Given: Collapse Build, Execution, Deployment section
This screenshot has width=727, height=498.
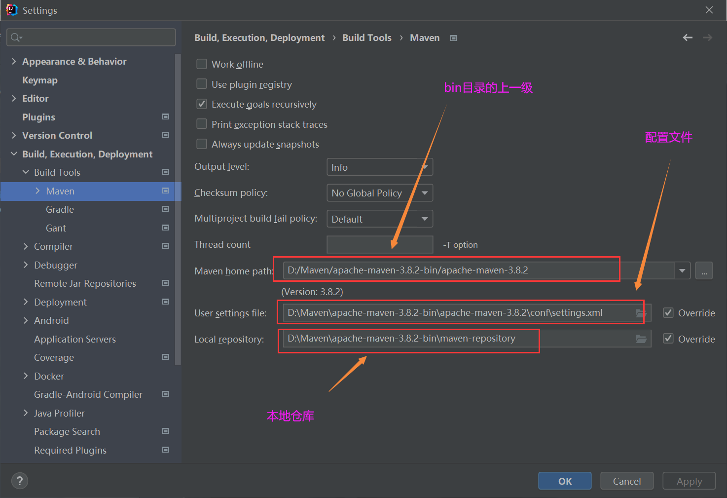Looking at the screenshot, I should coord(14,154).
